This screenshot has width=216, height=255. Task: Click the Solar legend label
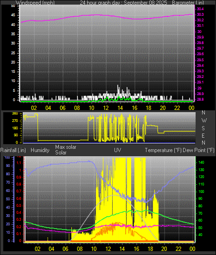click(61, 153)
